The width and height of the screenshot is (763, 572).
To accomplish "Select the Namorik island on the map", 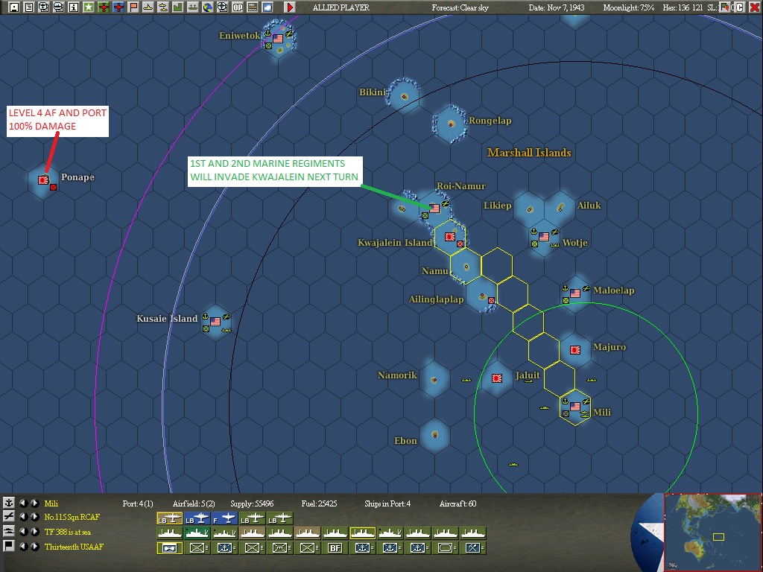I will [x=434, y=379].
